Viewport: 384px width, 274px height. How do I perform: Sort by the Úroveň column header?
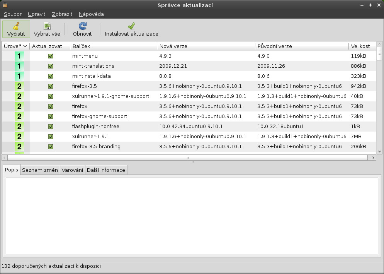pyautogui.click(x=15, y=46)
